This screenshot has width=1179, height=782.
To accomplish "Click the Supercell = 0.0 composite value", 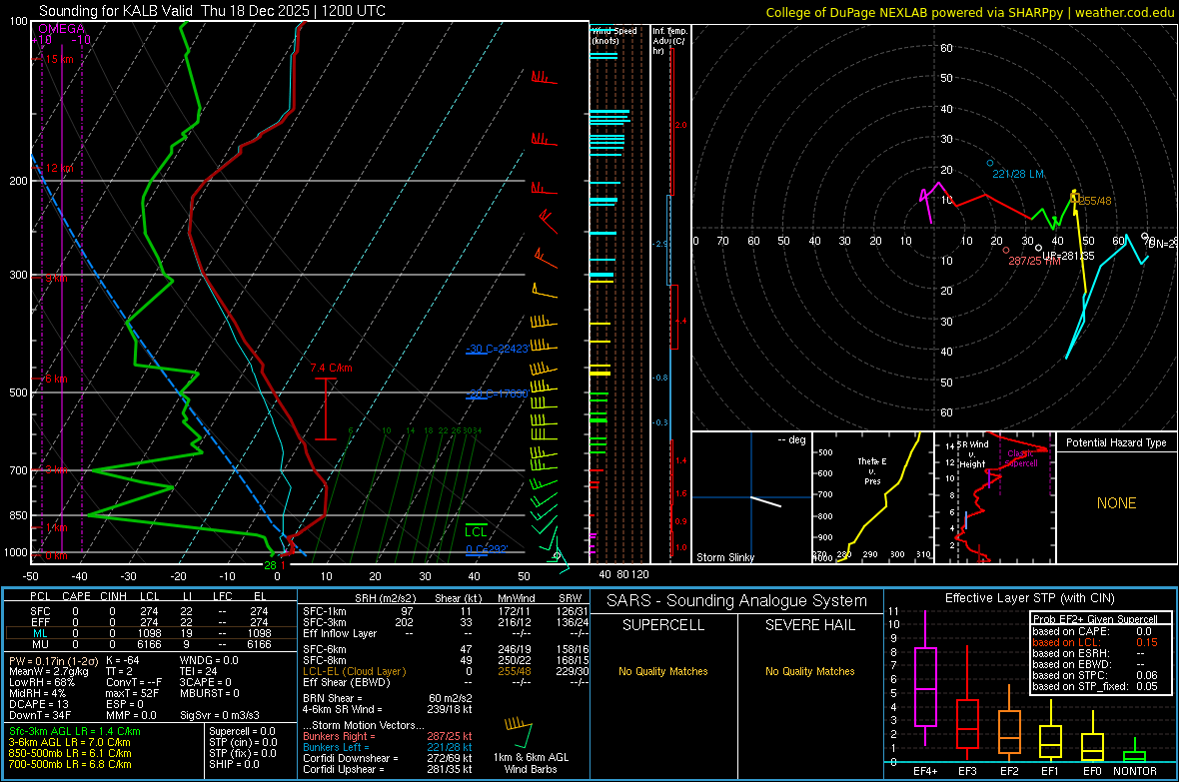I will [242, 731].
